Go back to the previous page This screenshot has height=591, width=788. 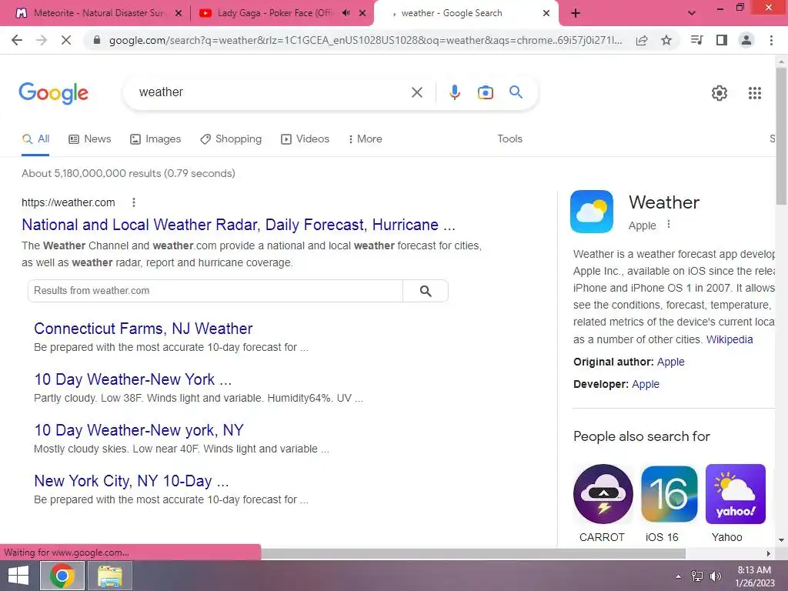(17, 40)
